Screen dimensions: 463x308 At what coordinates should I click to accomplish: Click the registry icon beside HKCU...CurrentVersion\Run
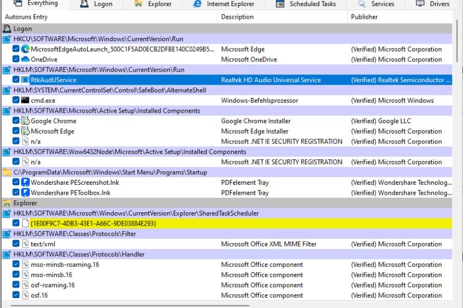click(7, 39)
